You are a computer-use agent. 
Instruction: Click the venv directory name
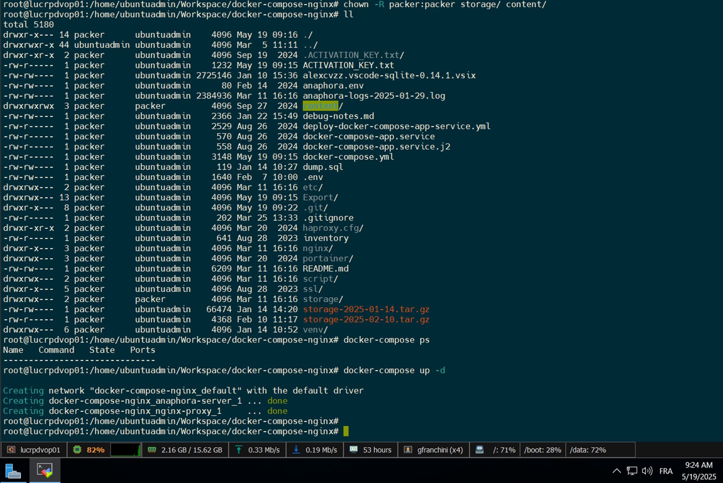click(313, 330)
